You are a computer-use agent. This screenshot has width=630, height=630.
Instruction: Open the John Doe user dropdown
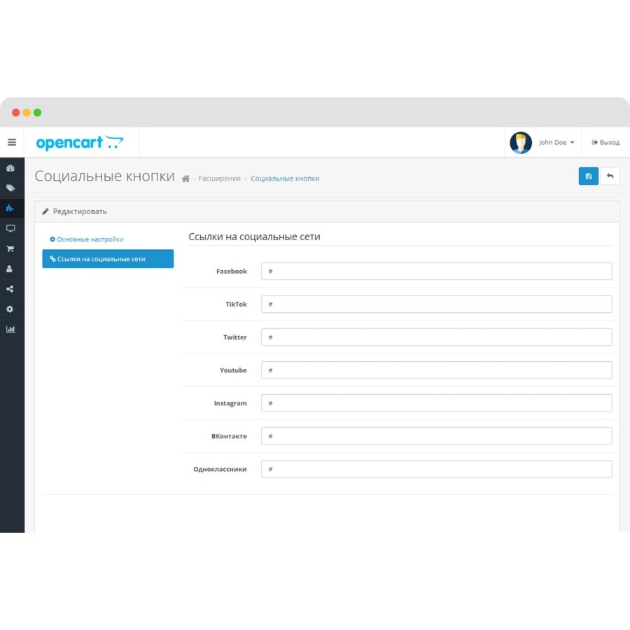pos(556,142)
